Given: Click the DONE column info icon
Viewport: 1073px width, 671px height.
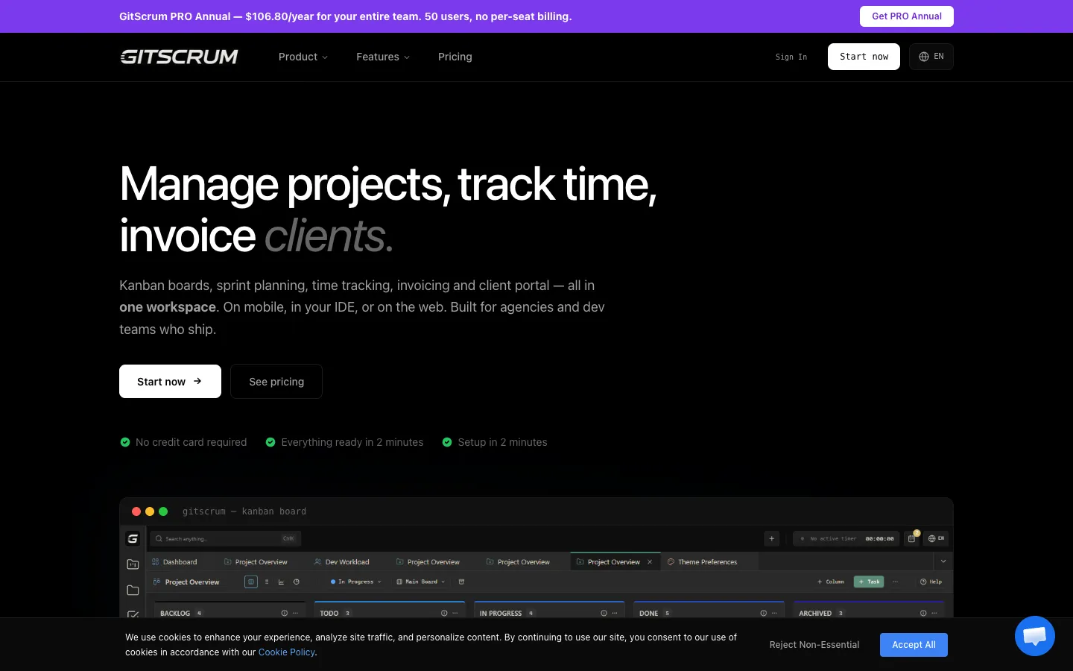Looking at the screenshot, I should [x=763, y=613].
